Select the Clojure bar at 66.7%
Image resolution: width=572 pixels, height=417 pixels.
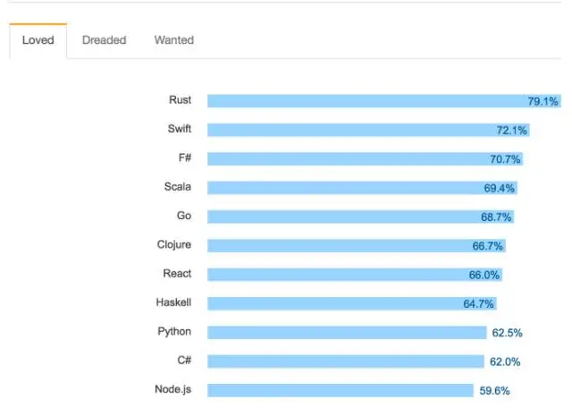pyautogui.click(x=357, y=245)
